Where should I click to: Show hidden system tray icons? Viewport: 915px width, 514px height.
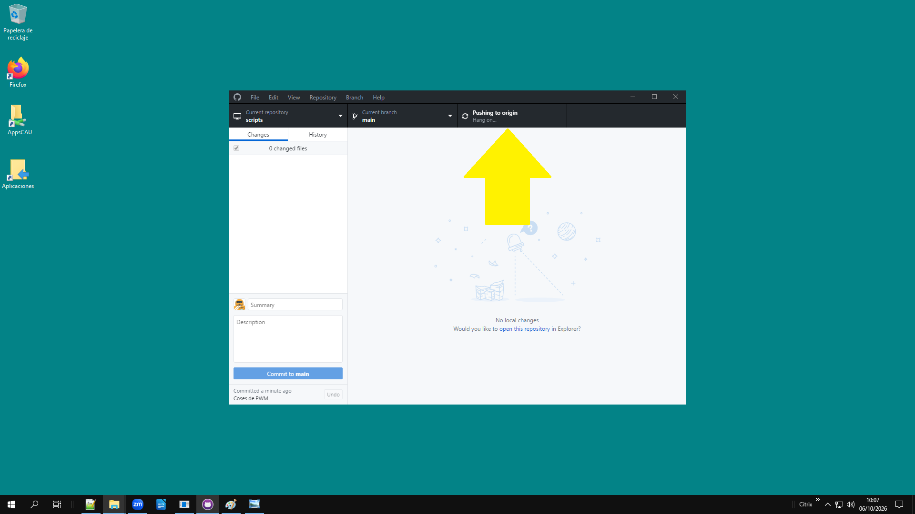click(828, 504)
